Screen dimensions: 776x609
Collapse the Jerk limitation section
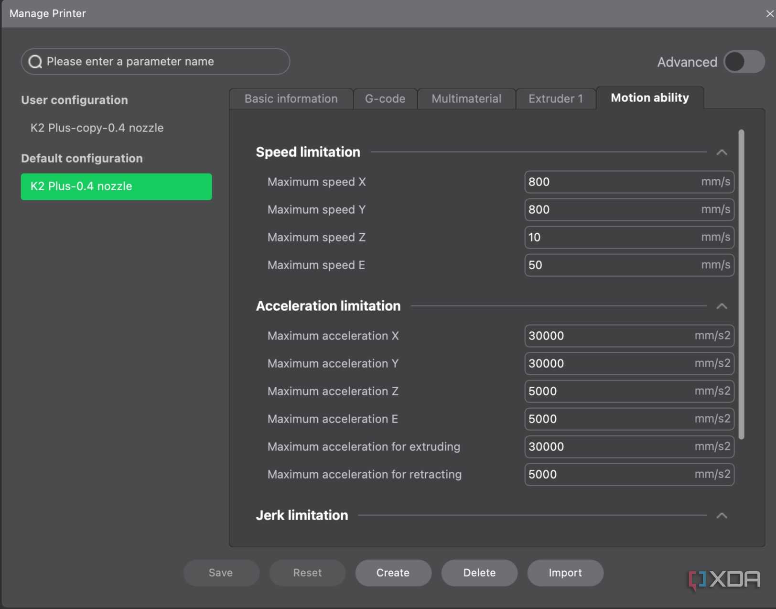click(722, 516)
